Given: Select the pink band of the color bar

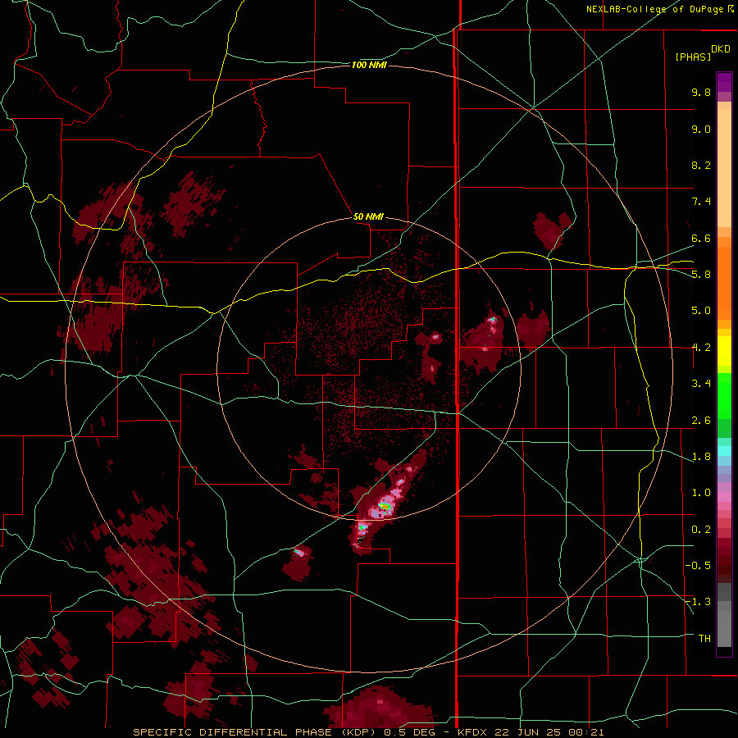Looking at the screenshot, I should click(724, 497).
